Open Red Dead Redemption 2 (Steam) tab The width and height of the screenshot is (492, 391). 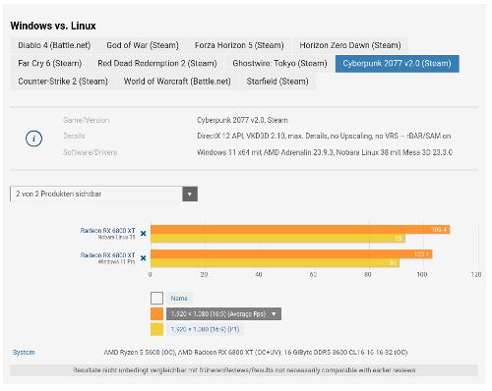[x=157, y=63]
